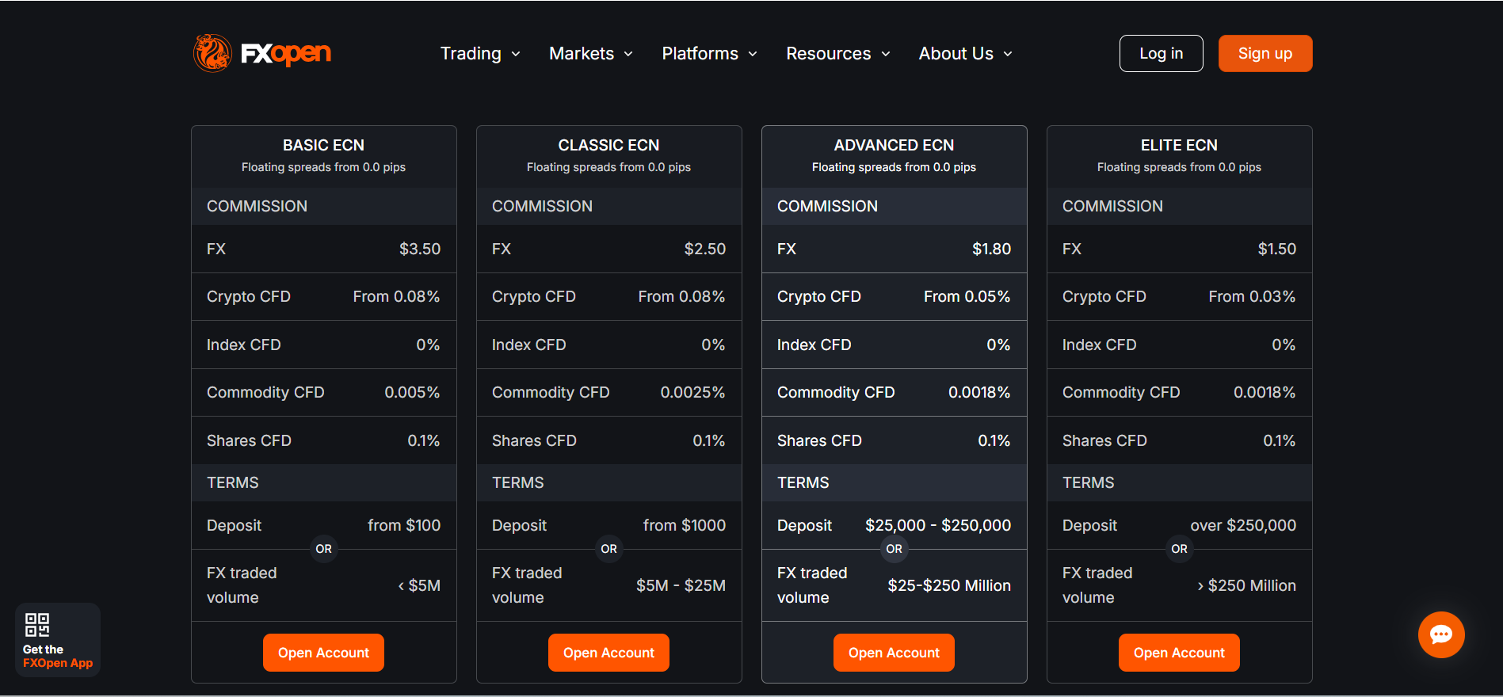Screen dimensions: 1503x697
Task: Click the 0.0025% Commodity CFD value
Action: pos(692,392)
